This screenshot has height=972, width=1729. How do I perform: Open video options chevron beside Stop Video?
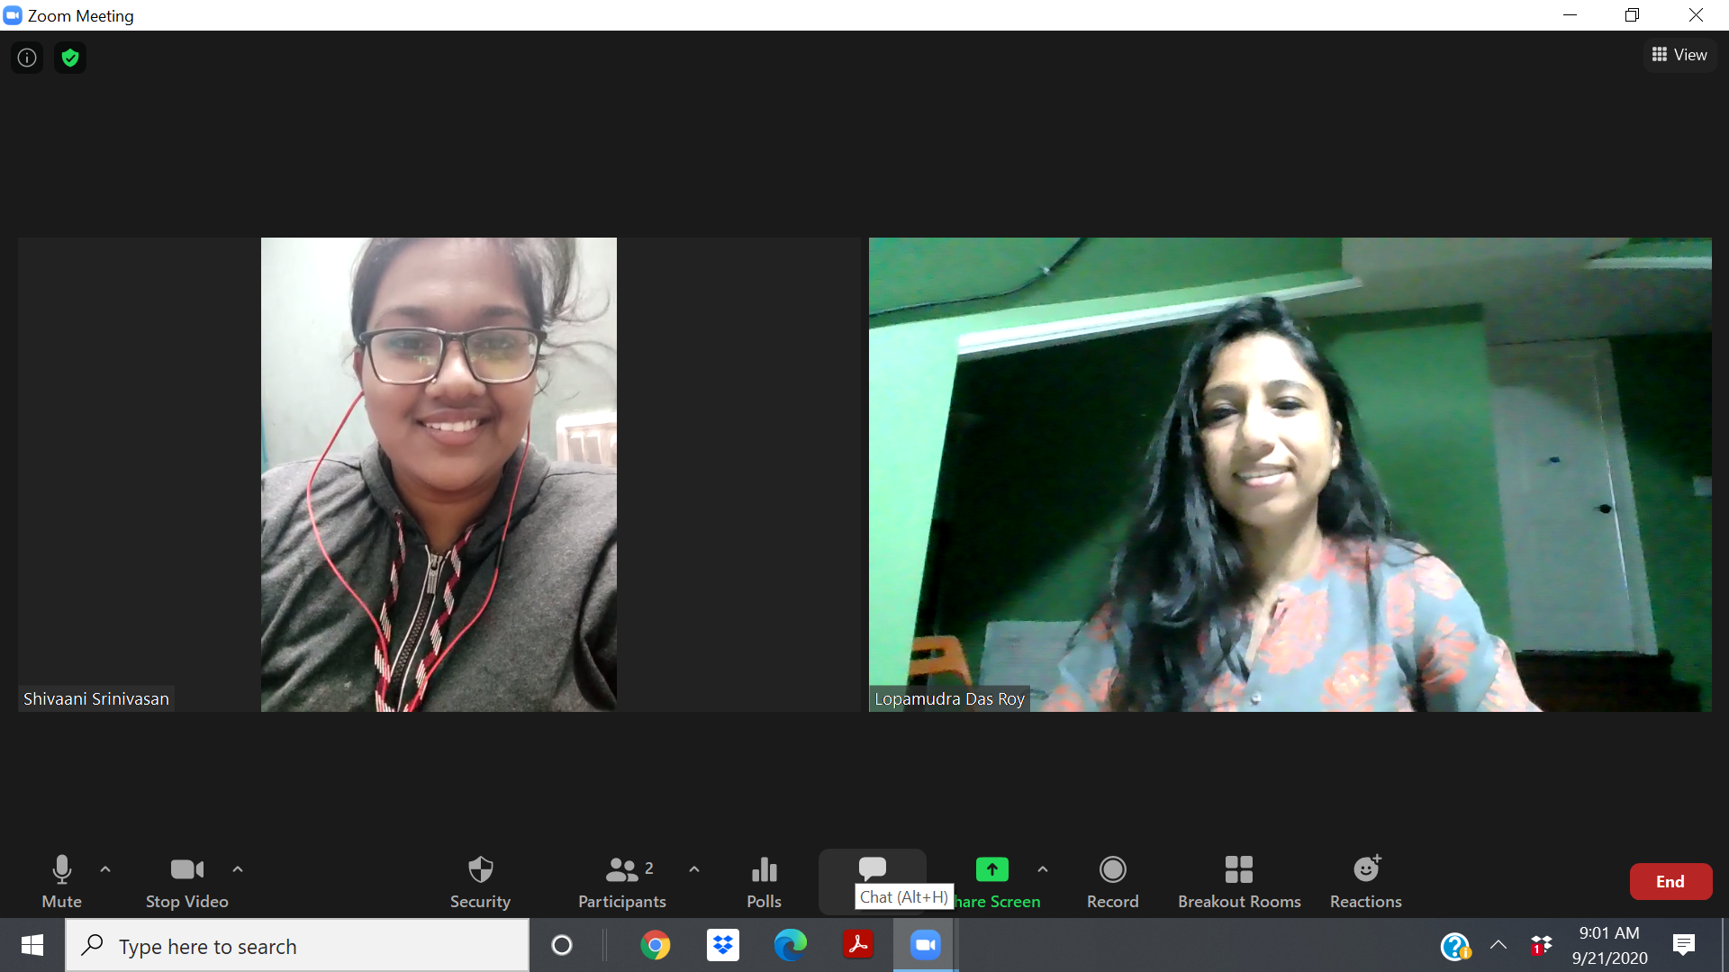click(x=238, y=868)
